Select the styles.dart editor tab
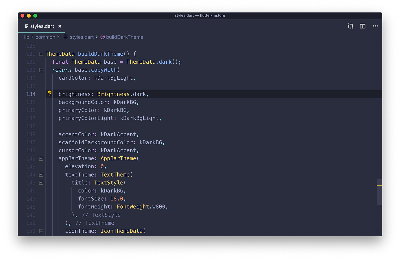Viewport: 400px width, 260px height. pos(42,26)
